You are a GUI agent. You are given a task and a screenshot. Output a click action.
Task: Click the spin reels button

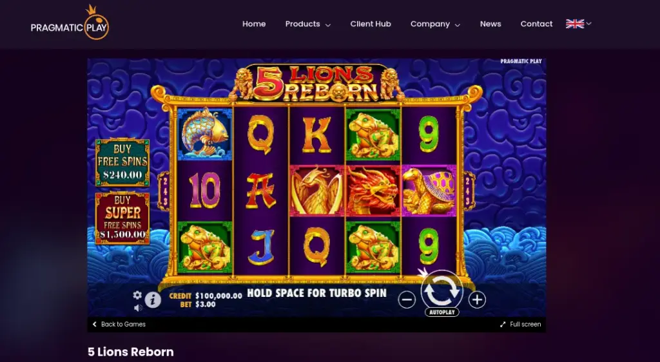(x=442, y=290)
